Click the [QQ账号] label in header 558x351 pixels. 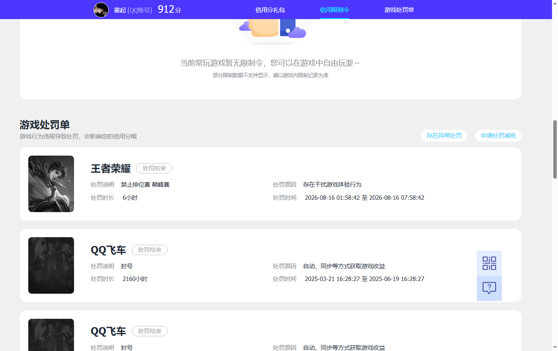pos(140,10)
